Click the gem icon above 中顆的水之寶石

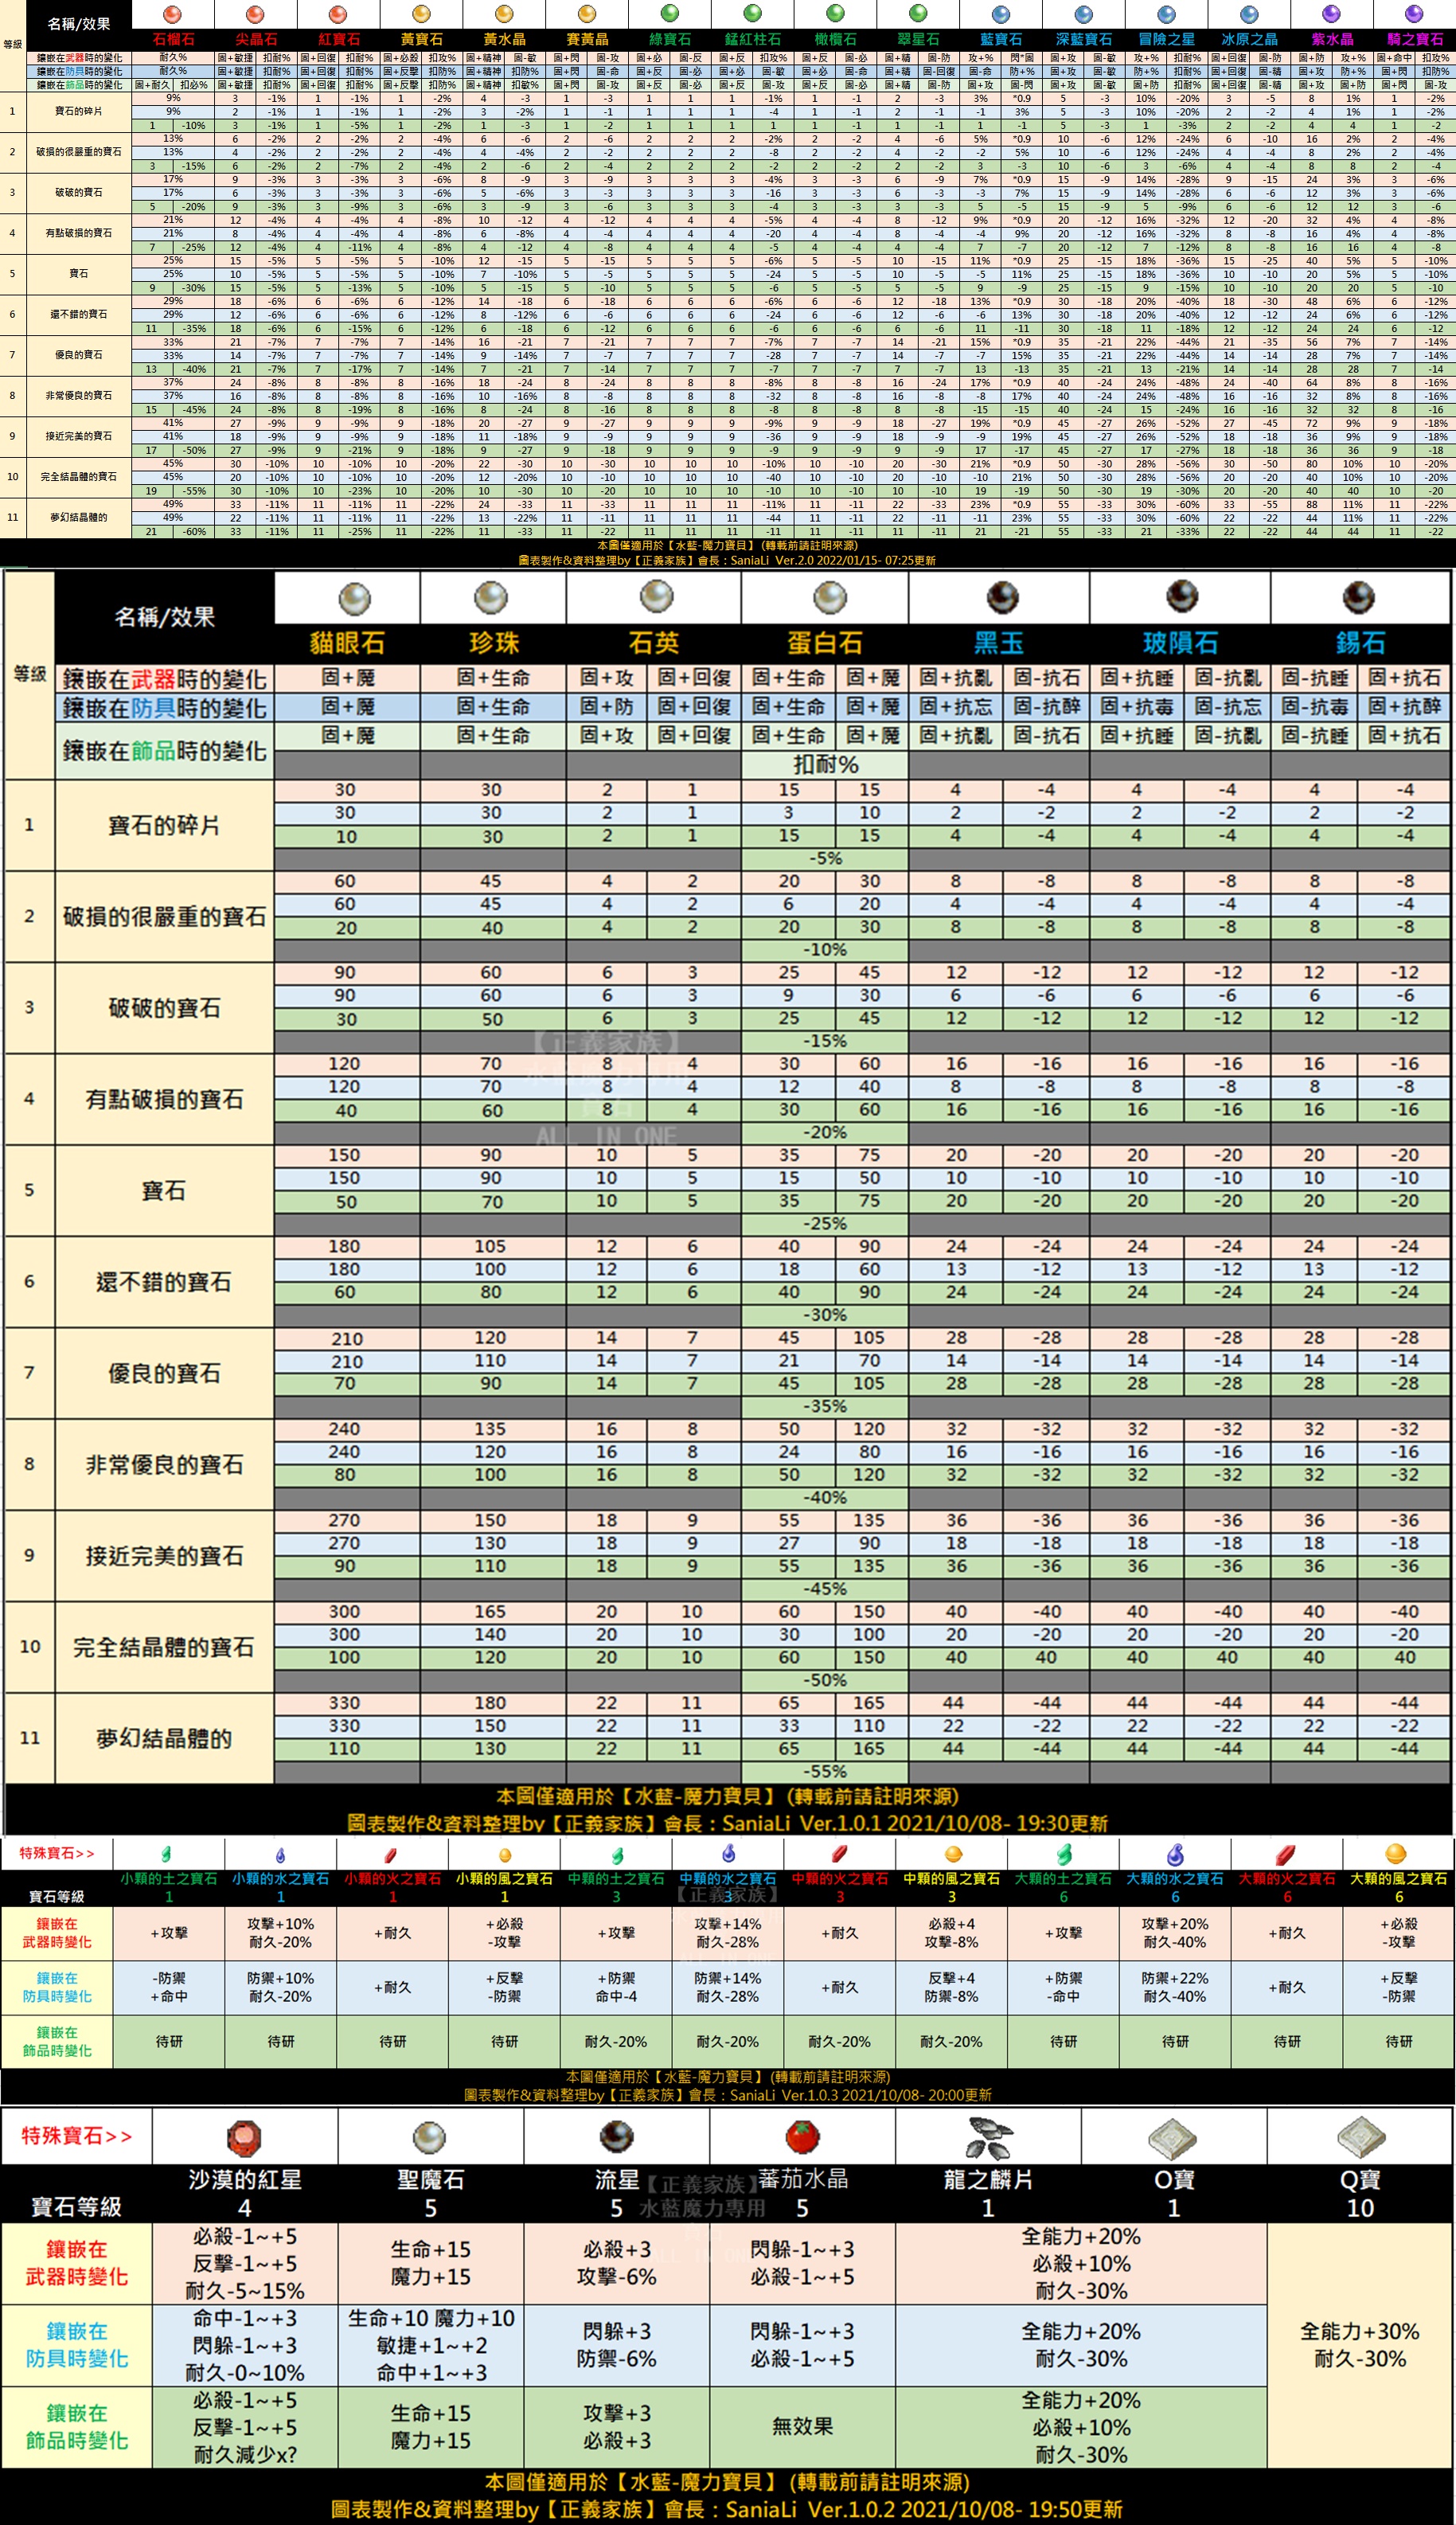click(729, 1853)
